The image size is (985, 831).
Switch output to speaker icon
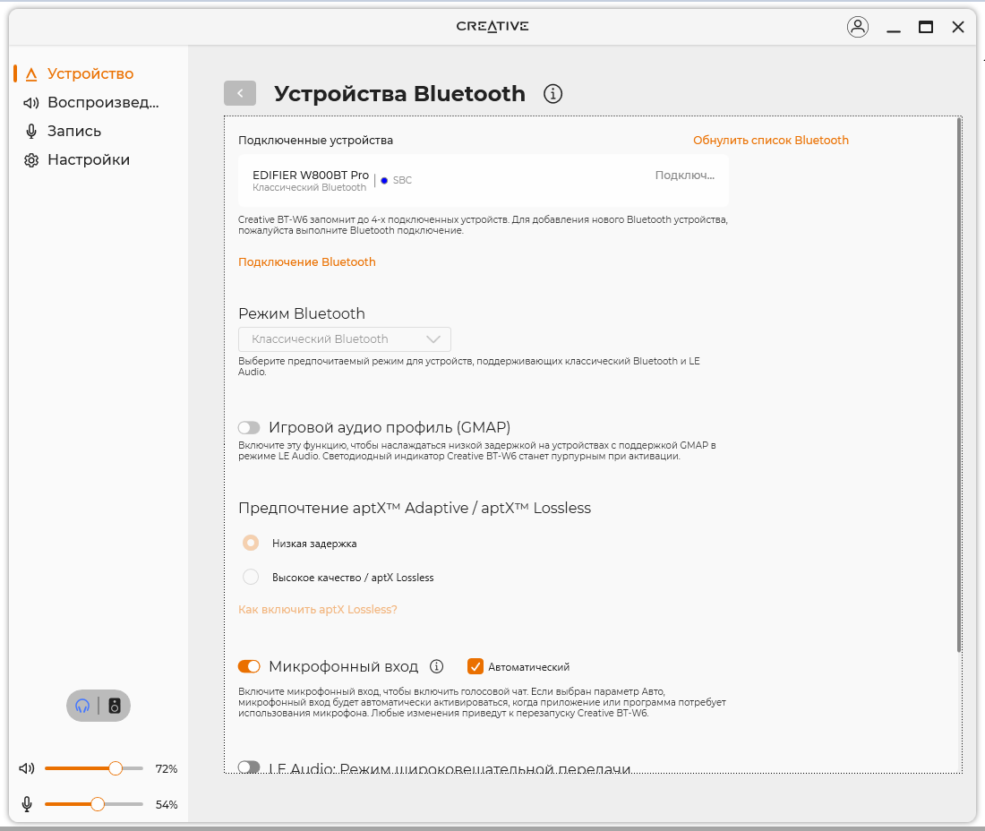tap(115, 706)
